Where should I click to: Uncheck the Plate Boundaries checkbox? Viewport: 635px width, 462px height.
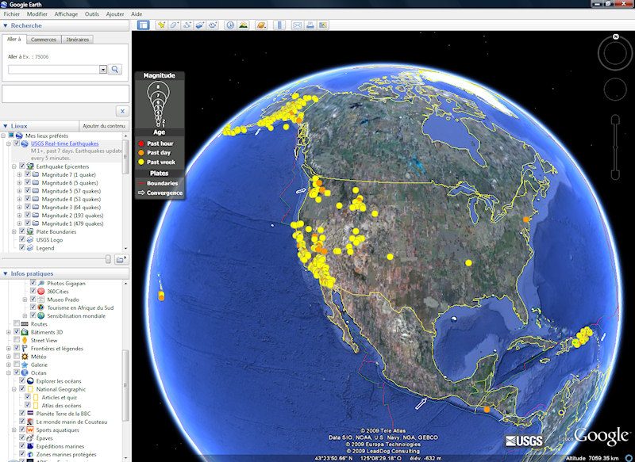(x=22, y=231)
